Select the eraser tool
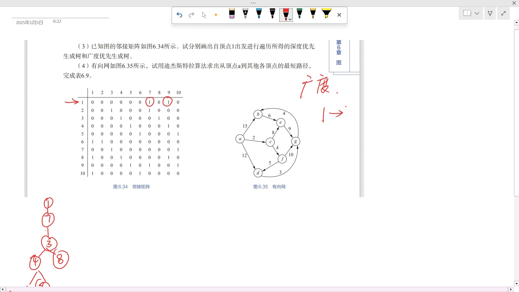Image resolution: width=519 pixels, height=292 pixels. click(232, 14)
